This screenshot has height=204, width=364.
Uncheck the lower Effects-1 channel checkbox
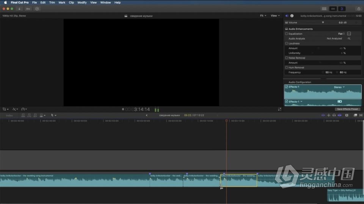click(287, 102)
